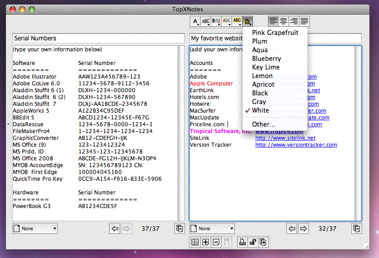Open the http://www.sitelink.net link

coord(285,138)
